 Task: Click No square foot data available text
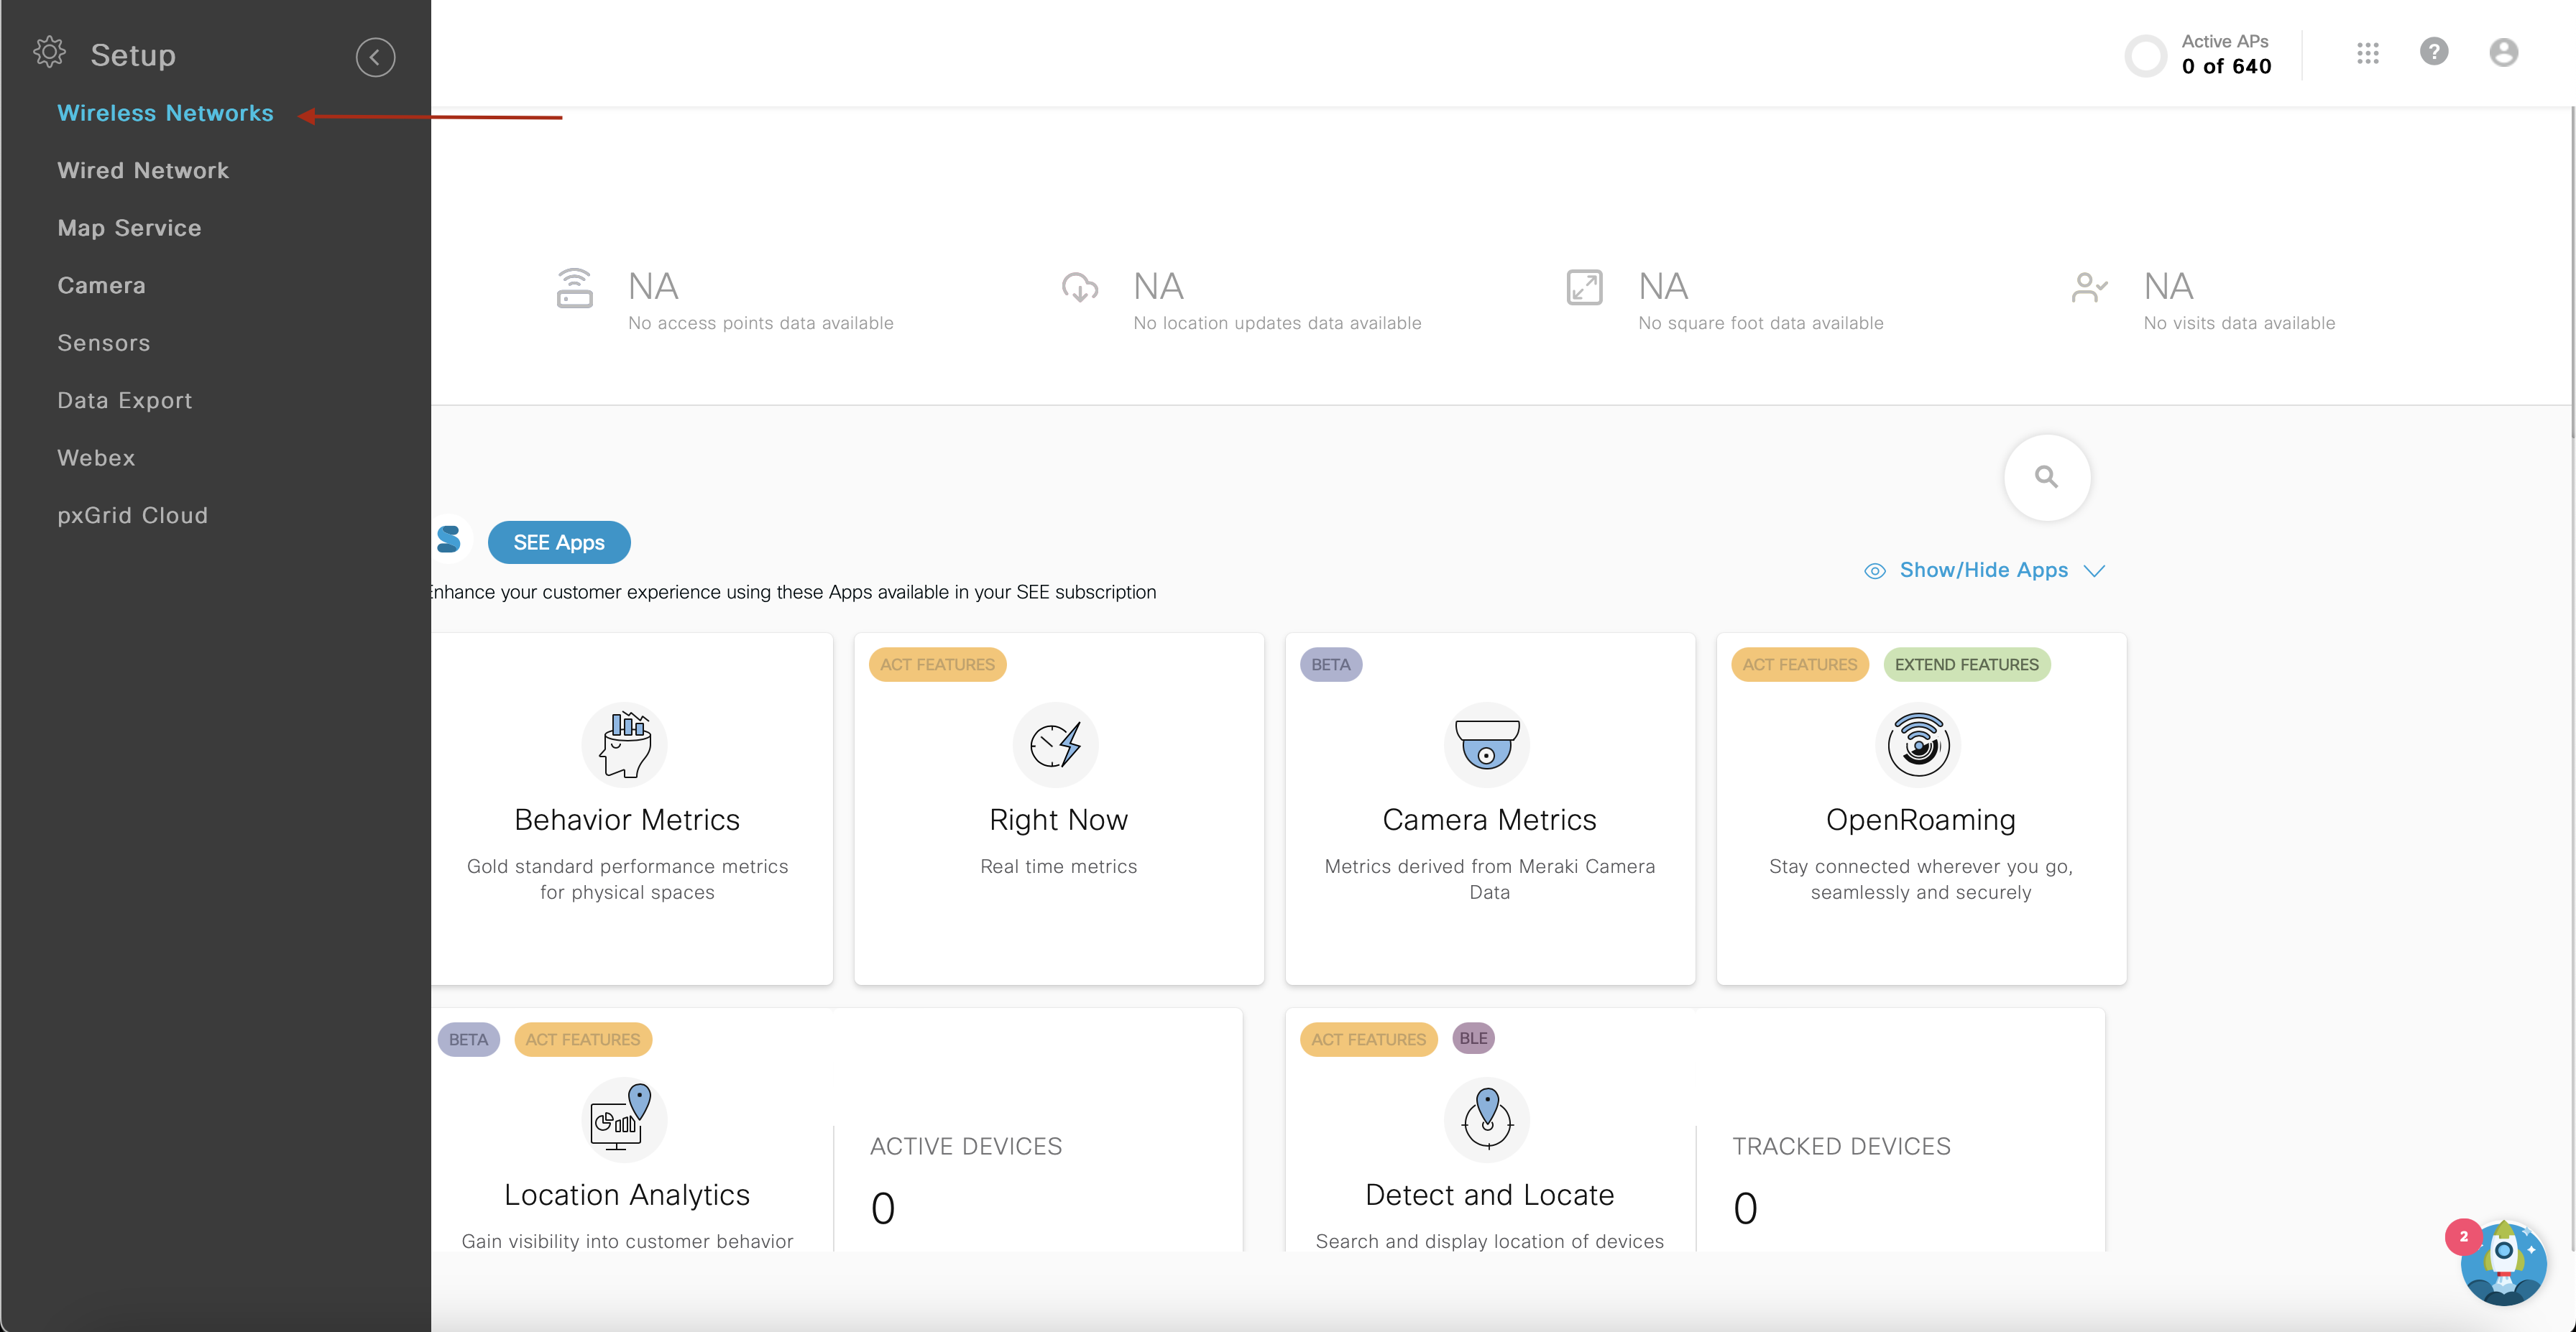click(x=1760, y=324)
